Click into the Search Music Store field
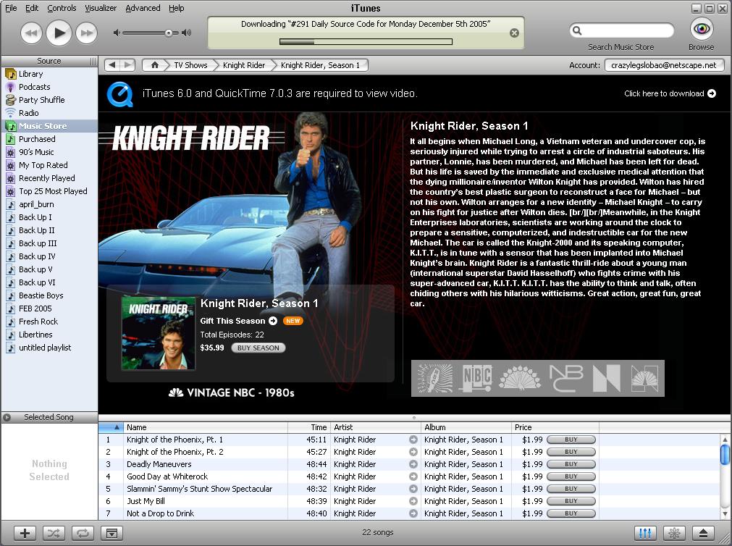732x546 pixels. tap(622, 31)
